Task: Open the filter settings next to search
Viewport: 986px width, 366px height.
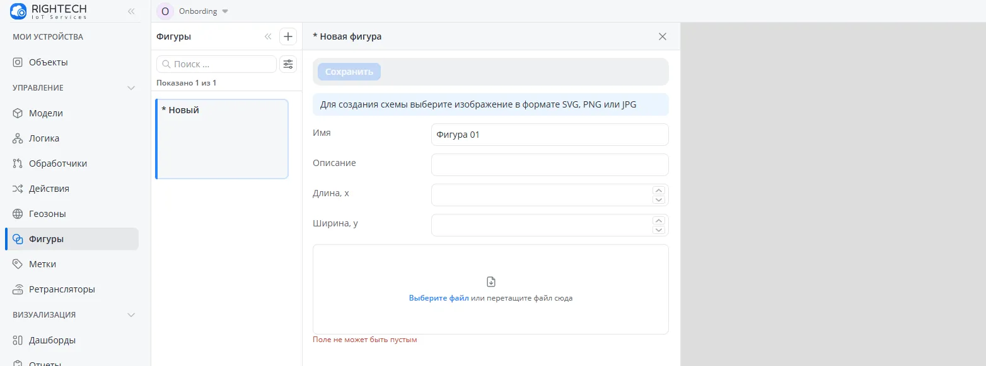Action: click(x=288, y=64)
